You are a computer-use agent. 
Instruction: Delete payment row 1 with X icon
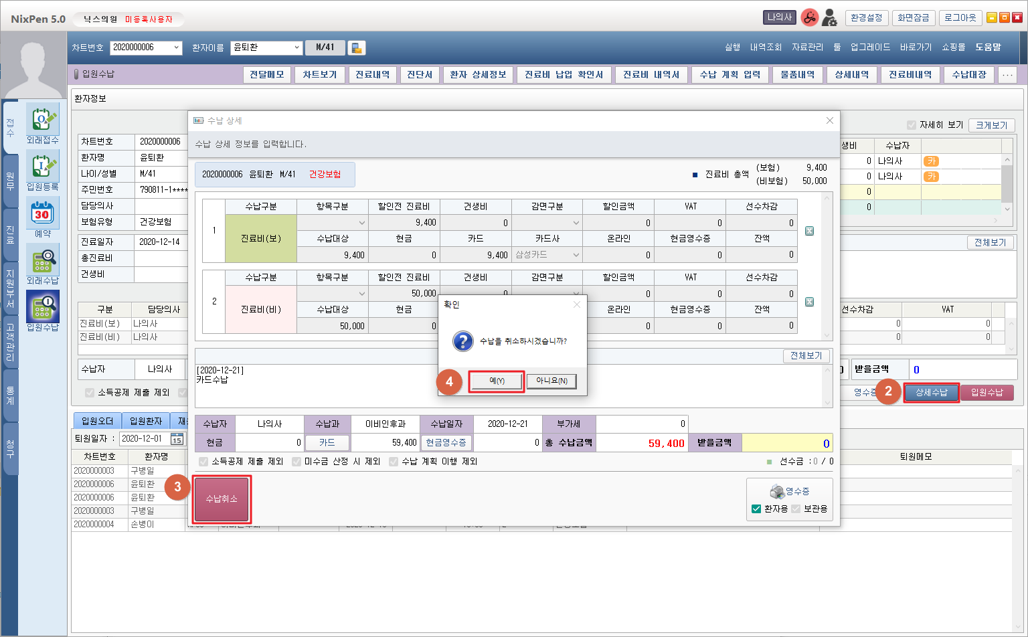click(x=809, y=231)
